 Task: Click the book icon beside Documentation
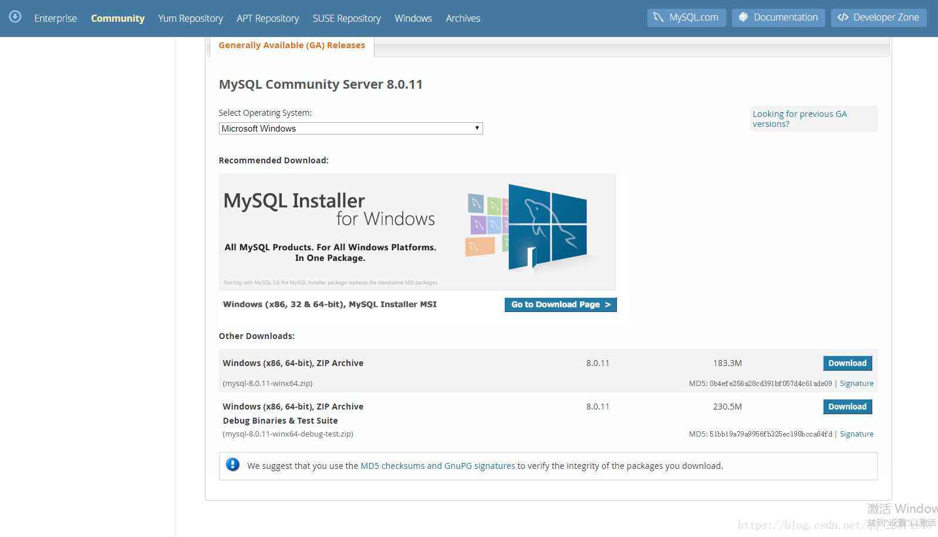[743, 18]
